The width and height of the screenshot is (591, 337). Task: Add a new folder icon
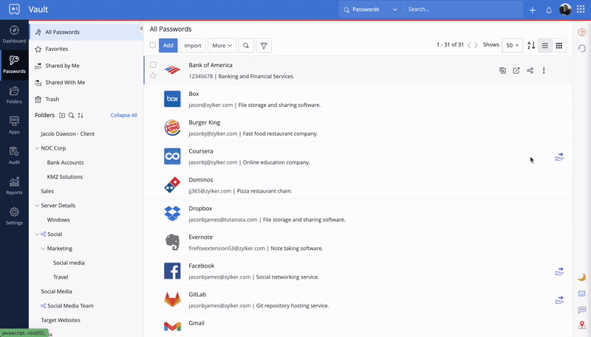point(62,116)
